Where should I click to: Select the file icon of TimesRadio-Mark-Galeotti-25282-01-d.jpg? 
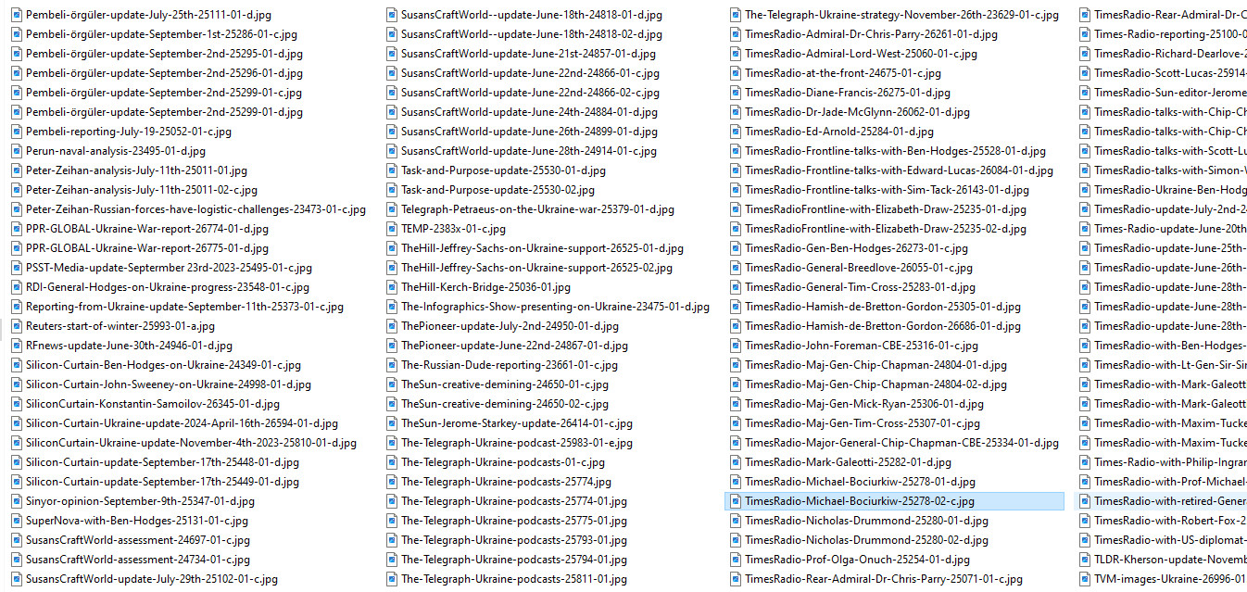(x=736, y=462)
